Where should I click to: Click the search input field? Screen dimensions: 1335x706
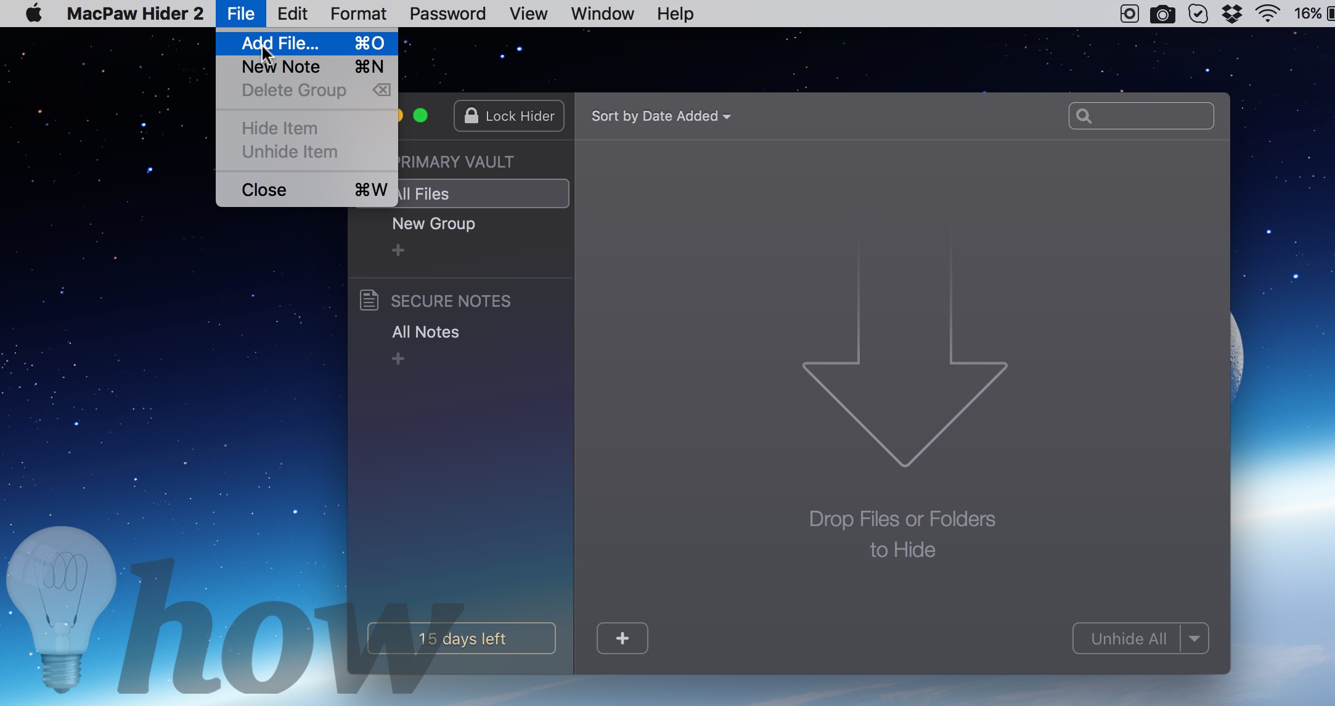click(x=1141, y=116)
